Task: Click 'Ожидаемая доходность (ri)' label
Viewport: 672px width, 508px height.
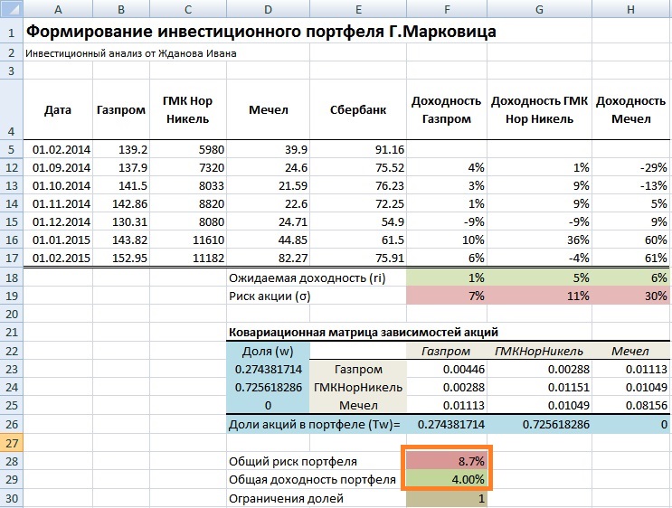Action: 308,278
